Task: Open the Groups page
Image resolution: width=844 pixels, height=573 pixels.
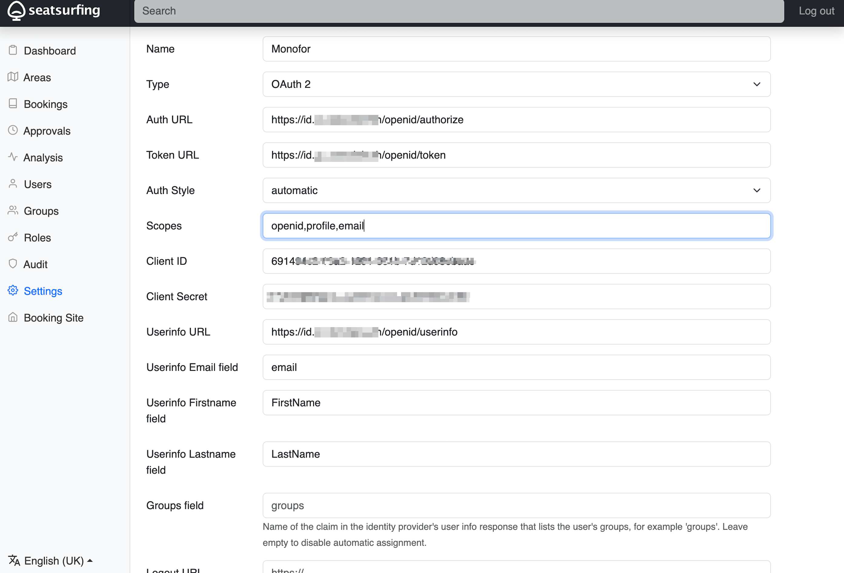Action: coord(41,211)
